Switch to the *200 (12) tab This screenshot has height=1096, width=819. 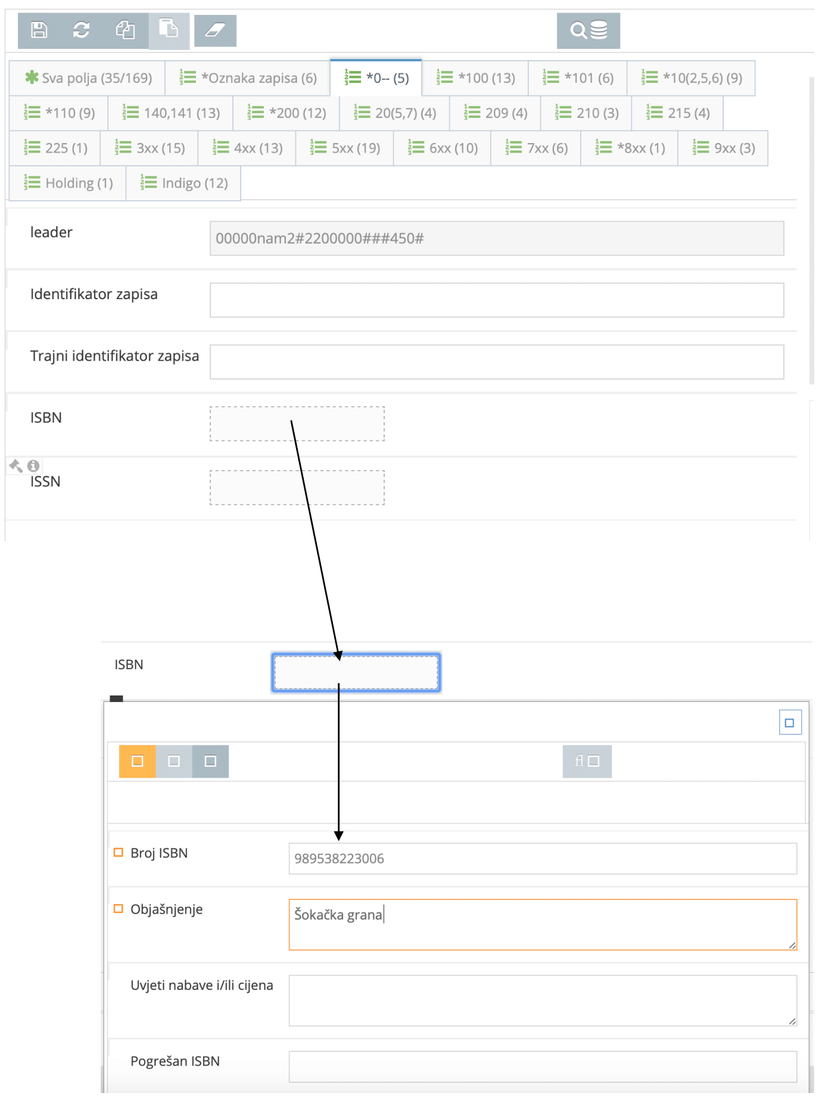[287, 113]
